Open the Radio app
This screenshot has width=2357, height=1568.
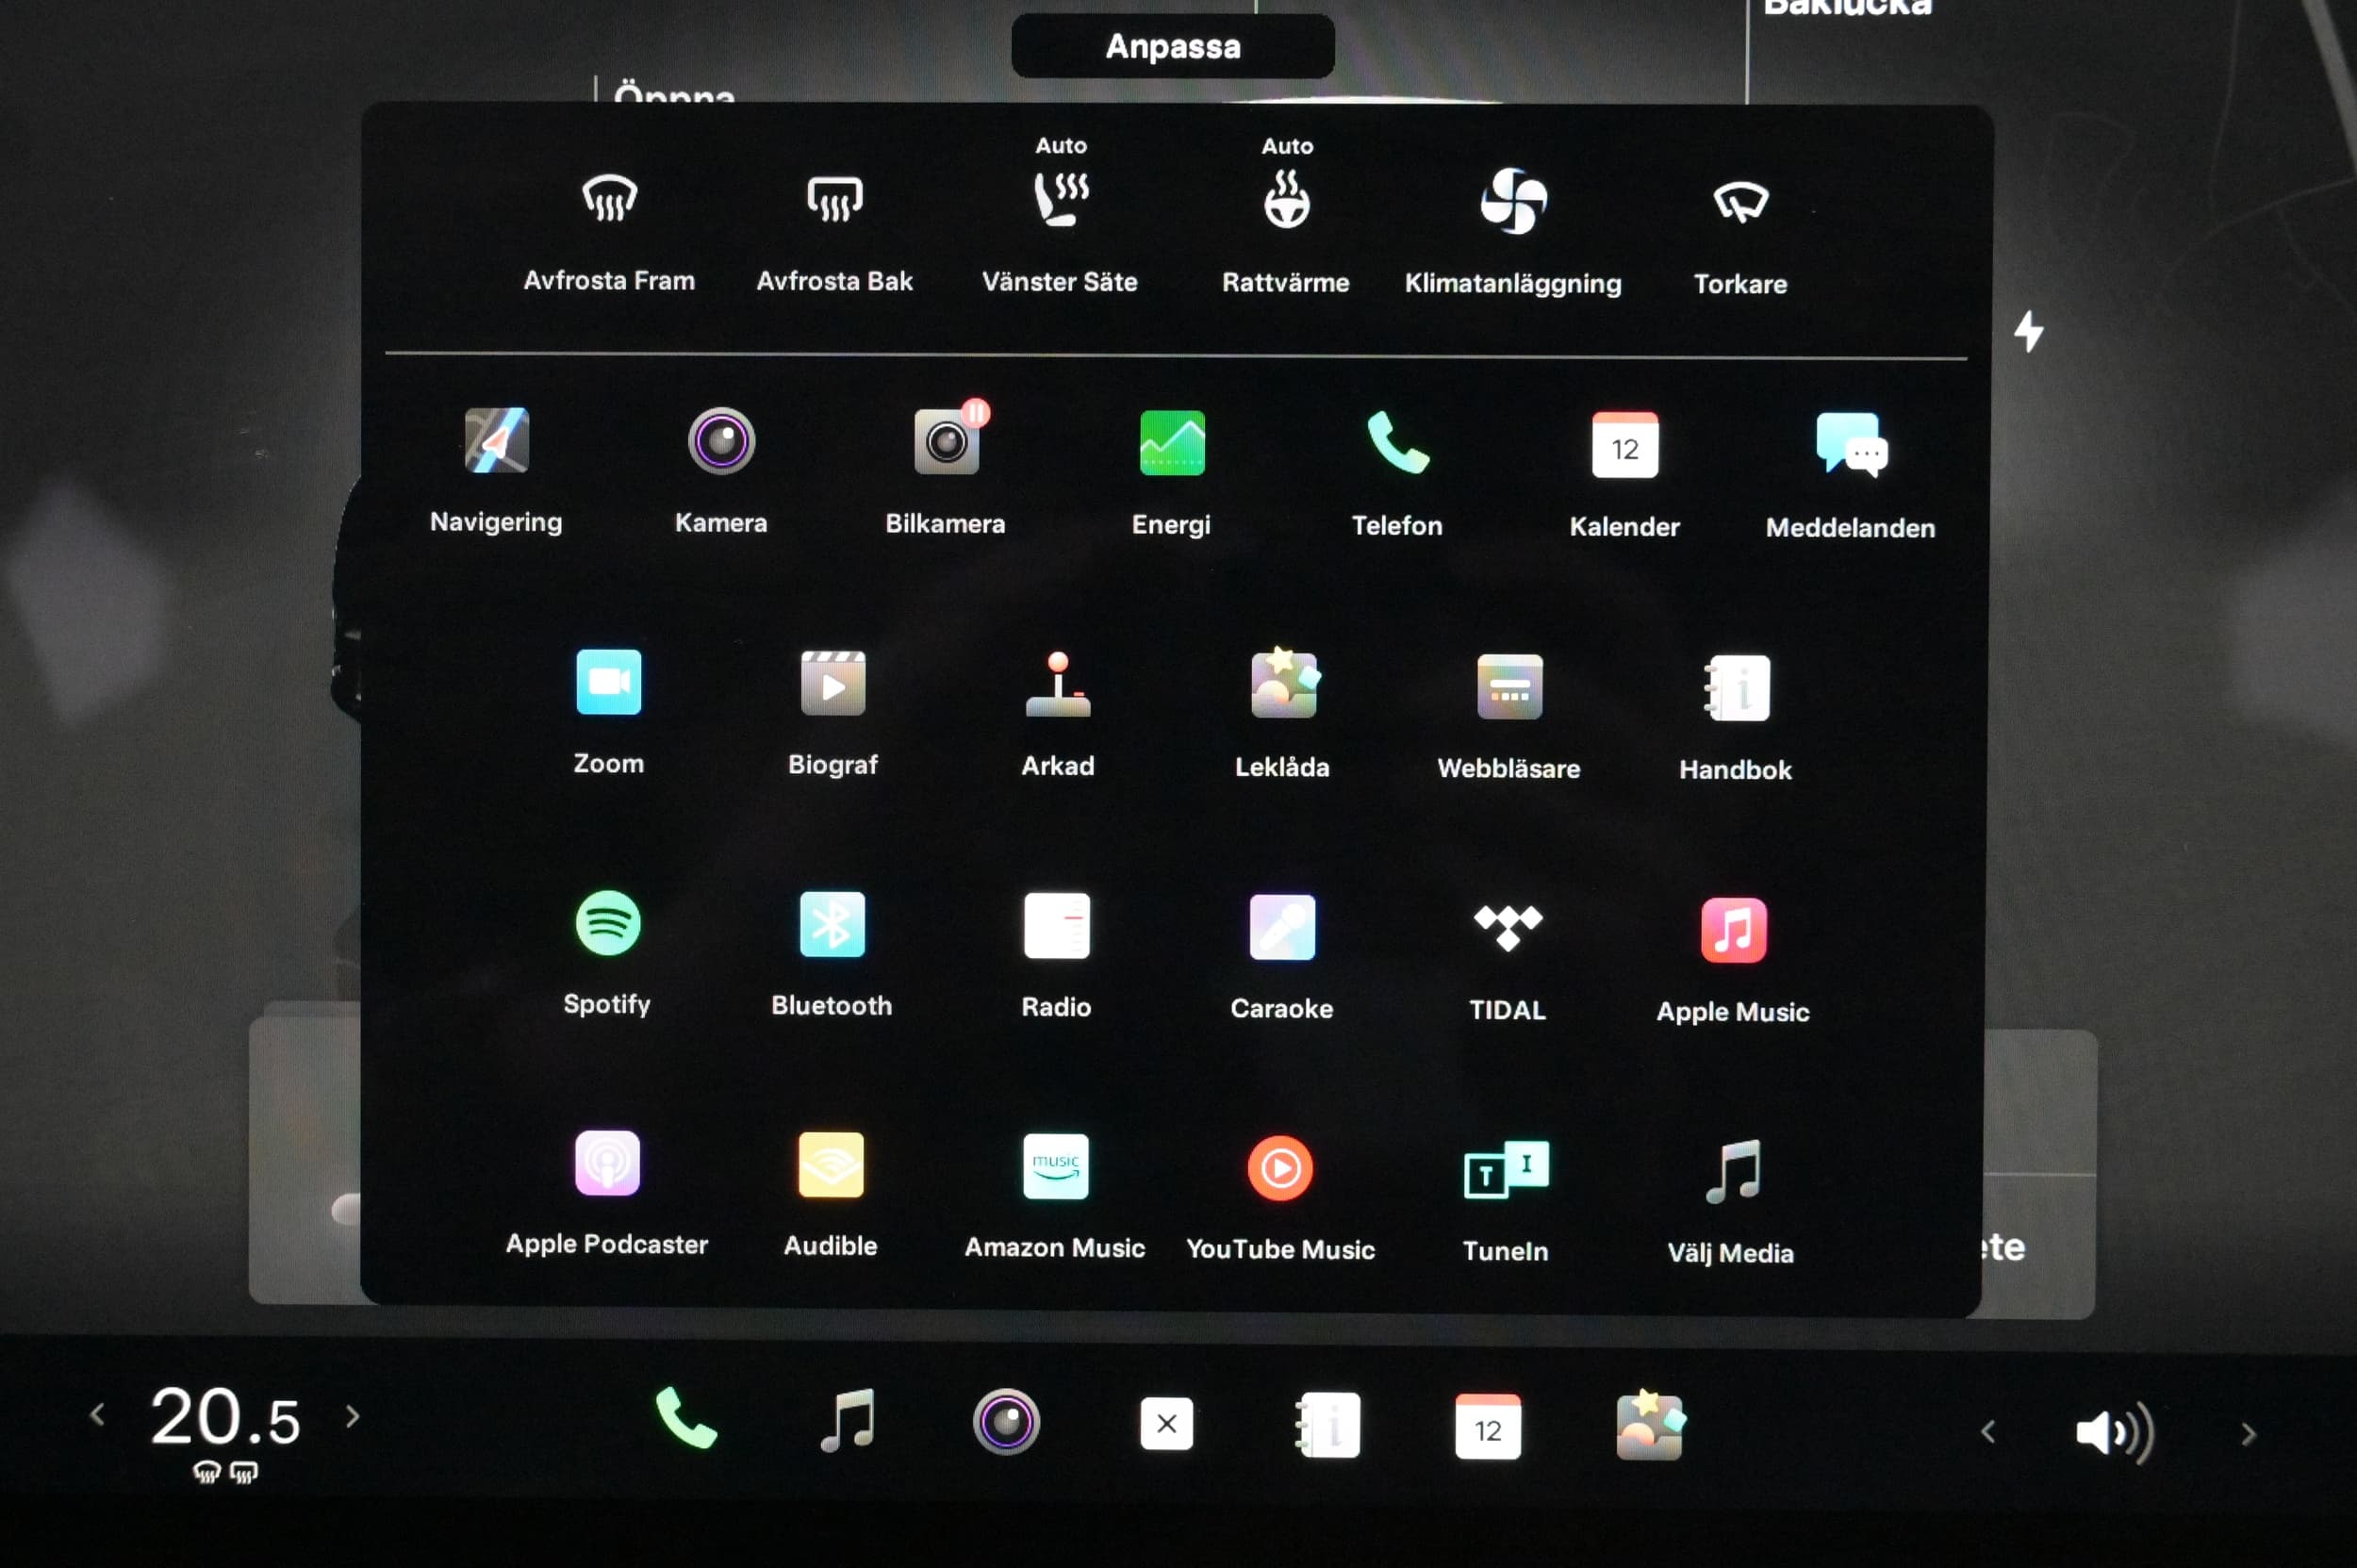coord(1057,926)
